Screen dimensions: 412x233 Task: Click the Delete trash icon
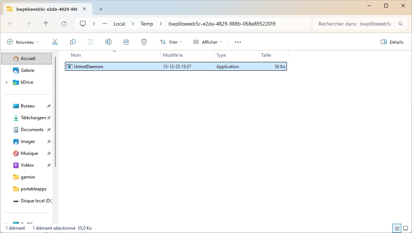pos(144,42)
